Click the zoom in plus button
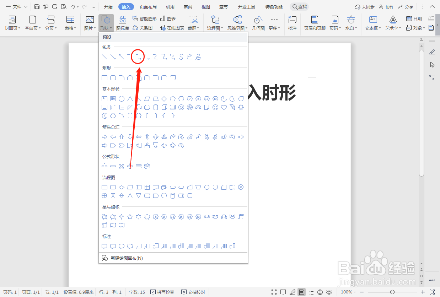This screenshot has height=297, width=440. coord(423,292)
